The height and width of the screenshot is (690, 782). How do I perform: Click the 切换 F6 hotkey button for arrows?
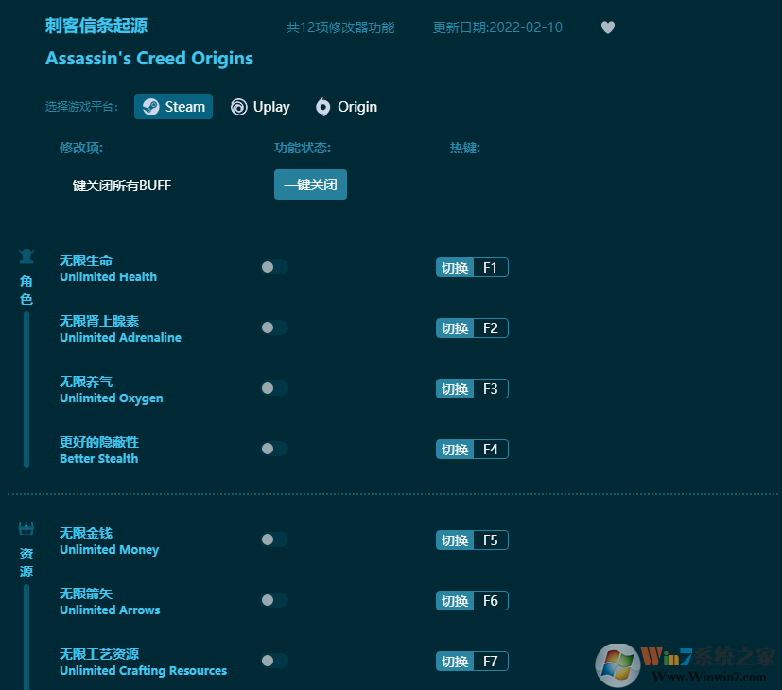(472, 600)
